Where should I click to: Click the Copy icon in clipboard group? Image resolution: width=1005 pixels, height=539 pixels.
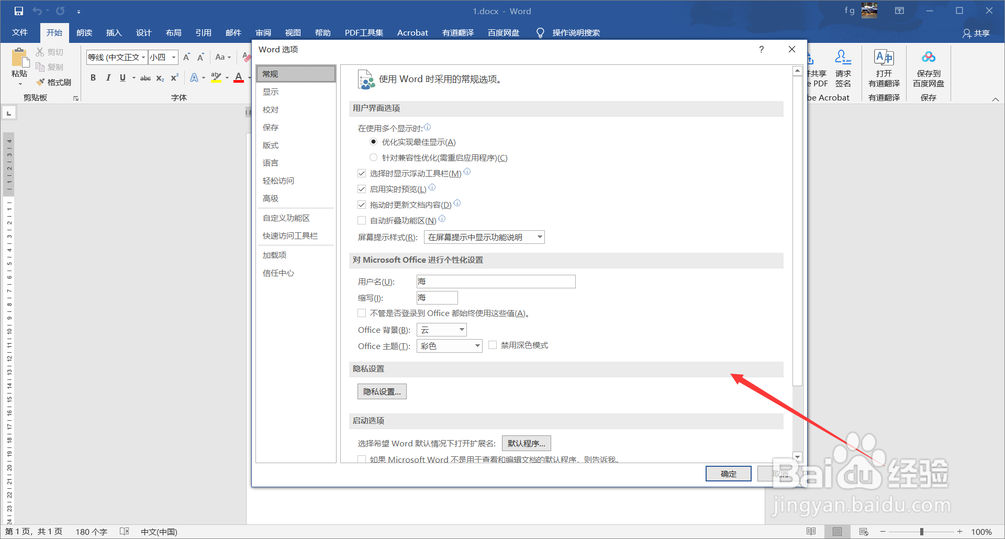(40, 67)
